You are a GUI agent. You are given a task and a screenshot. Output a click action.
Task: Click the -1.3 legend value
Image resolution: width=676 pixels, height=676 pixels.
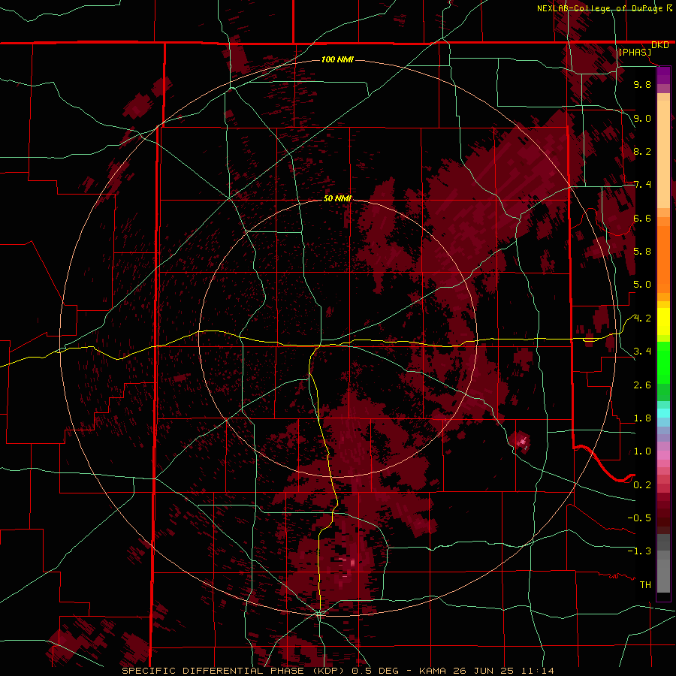(x=639, y=551)
